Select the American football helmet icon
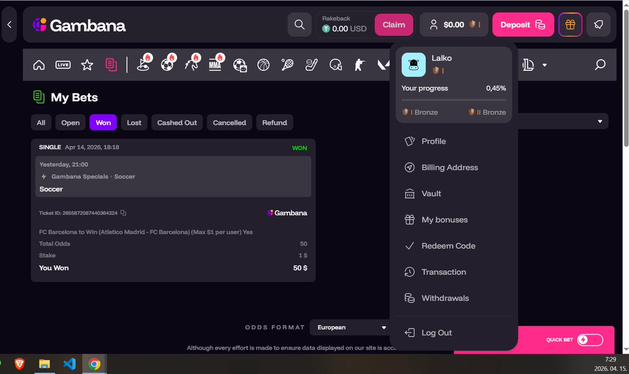The image size is (629, 374). [335, 65]
